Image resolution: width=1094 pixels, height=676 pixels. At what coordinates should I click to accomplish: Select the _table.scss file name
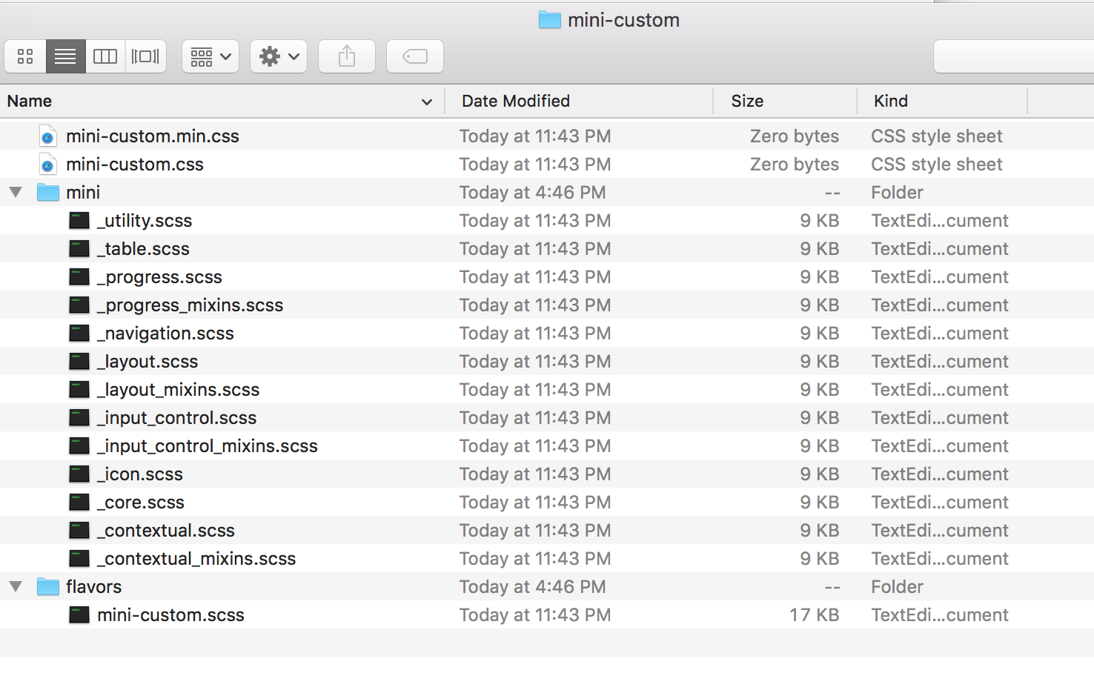click(143, 249)
